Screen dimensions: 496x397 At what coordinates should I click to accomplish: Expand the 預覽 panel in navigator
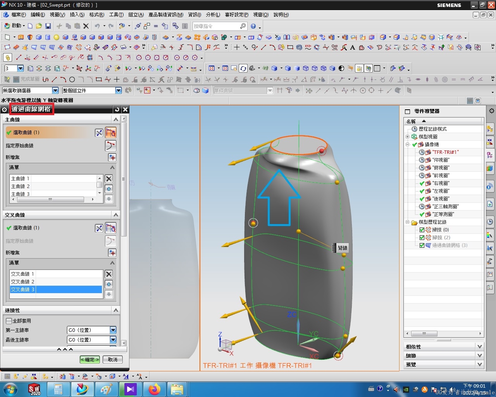[x=480, y=364]
